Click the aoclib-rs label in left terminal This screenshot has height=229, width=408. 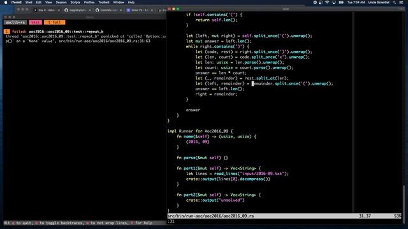click(15, 22)
